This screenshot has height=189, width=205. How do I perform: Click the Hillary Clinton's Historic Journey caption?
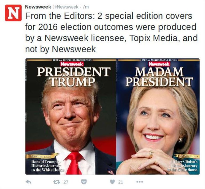pyautogui.click(x=183, y=166)
